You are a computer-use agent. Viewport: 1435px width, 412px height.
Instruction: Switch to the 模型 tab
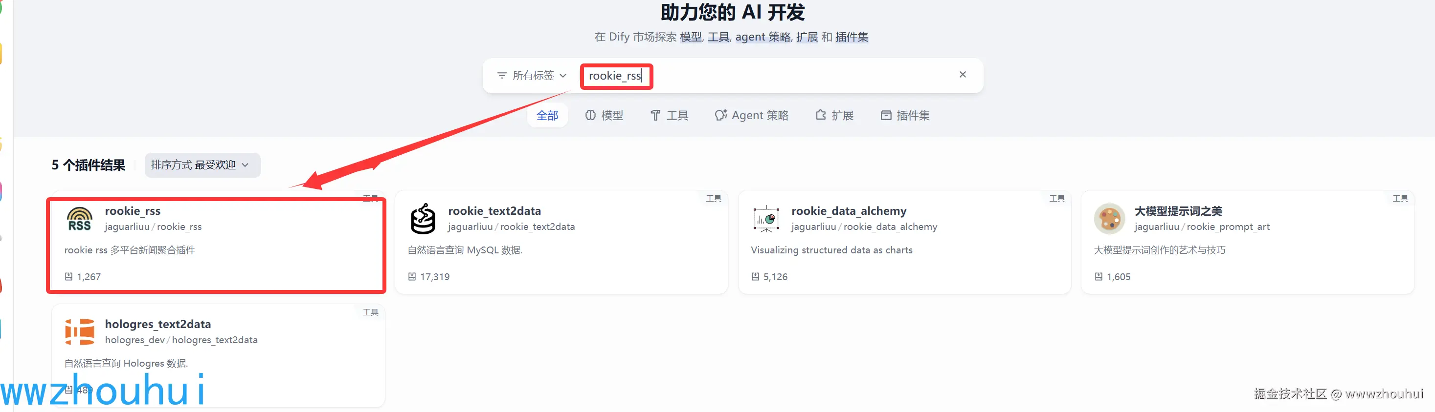tap(604, 115)
